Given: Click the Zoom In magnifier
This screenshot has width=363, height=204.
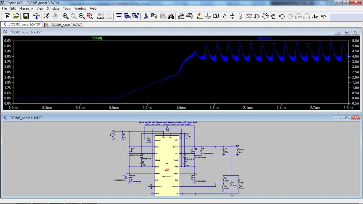Looking at the screenshot, I should (x=66, y=16).
